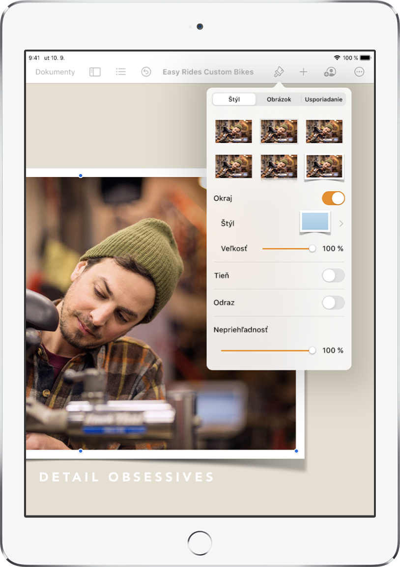The image size is (400, 567).
Task: Tap the Easy Rides Custom Bikes title
Action: click(x=208, y=72)
